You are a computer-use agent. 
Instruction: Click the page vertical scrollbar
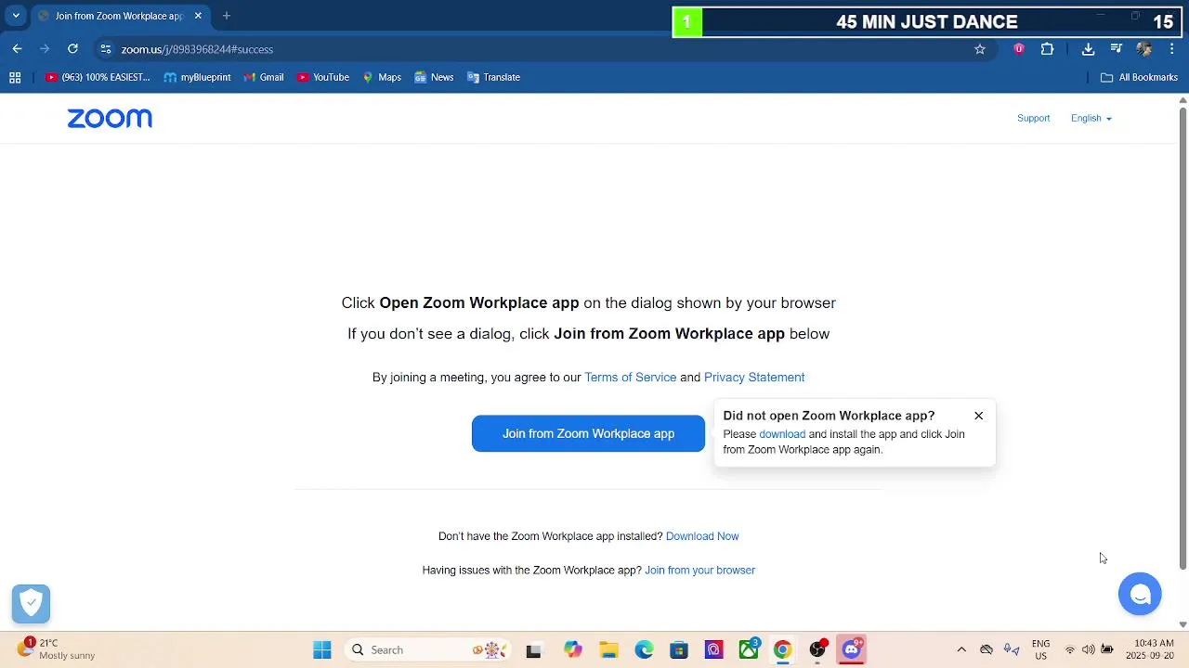coord(1182,338)
